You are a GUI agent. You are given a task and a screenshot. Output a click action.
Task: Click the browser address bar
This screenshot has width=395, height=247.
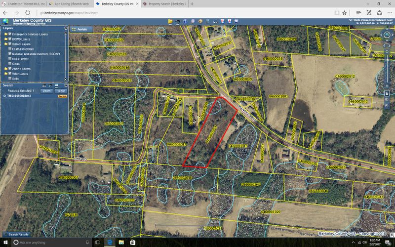(185, 13)
